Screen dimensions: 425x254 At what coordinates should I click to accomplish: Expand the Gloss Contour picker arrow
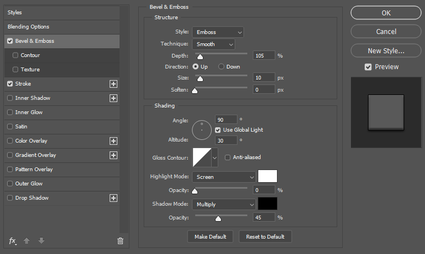214,157
